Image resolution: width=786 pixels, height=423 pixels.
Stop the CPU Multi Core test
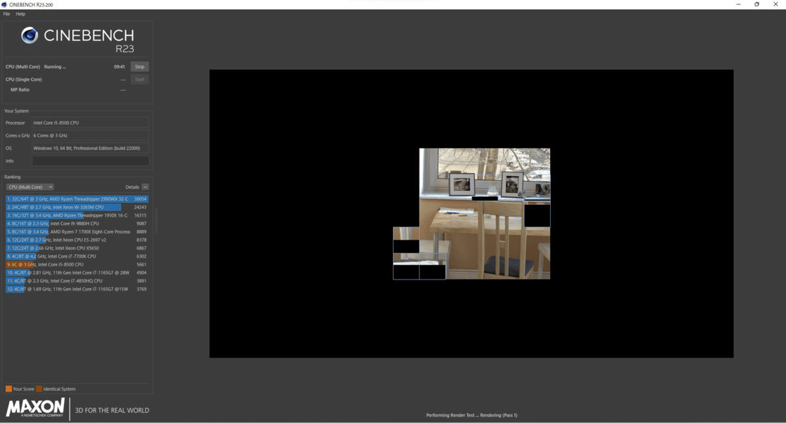pyautogui.click(x=140, y=67)
